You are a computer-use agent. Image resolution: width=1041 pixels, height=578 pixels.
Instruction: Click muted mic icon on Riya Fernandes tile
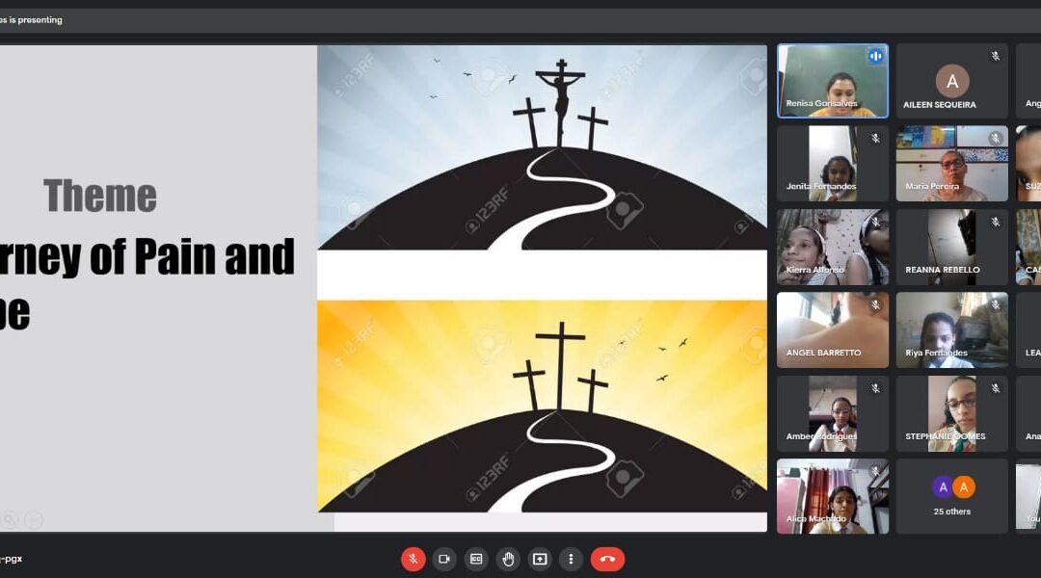995,305
